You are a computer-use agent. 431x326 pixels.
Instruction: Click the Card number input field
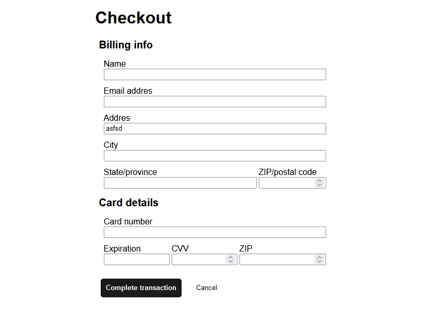(x=214, y=232)
